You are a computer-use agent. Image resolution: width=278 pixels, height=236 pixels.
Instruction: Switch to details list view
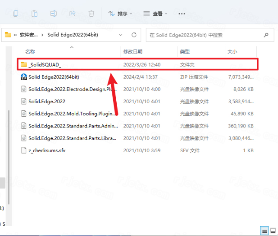tap(264, 231)
